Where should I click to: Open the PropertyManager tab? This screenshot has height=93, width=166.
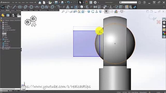[8, 15]
